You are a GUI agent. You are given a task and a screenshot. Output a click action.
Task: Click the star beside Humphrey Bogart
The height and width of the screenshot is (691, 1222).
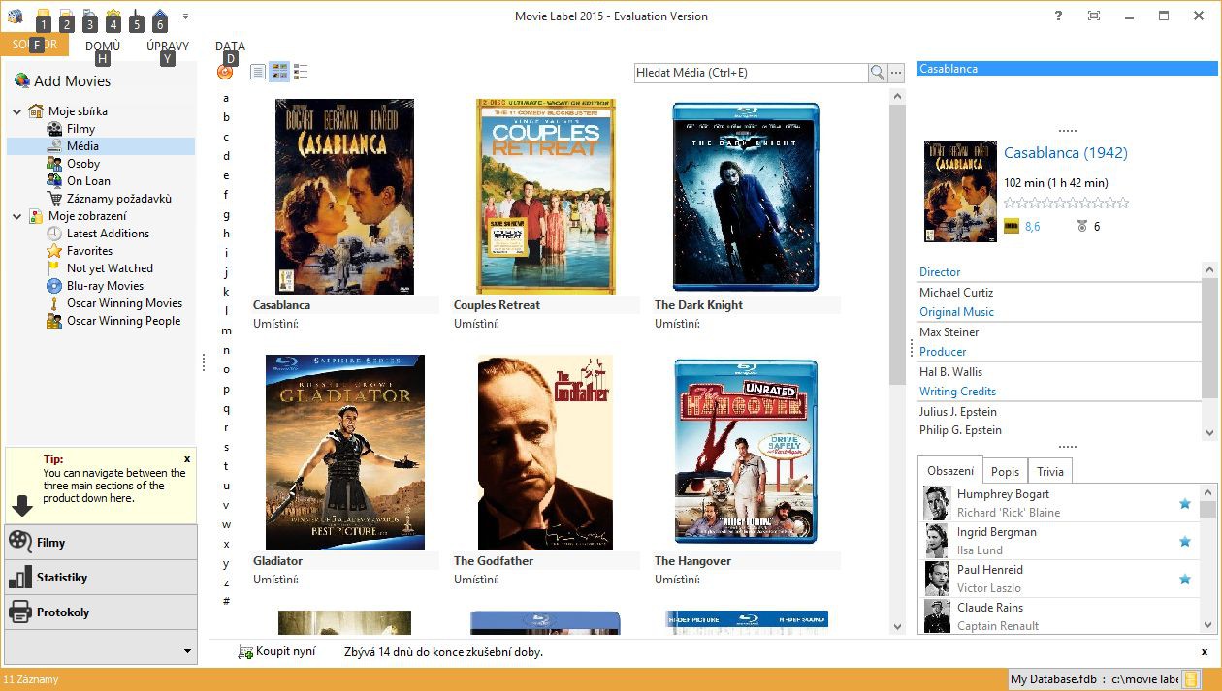tap(1184, 503)
